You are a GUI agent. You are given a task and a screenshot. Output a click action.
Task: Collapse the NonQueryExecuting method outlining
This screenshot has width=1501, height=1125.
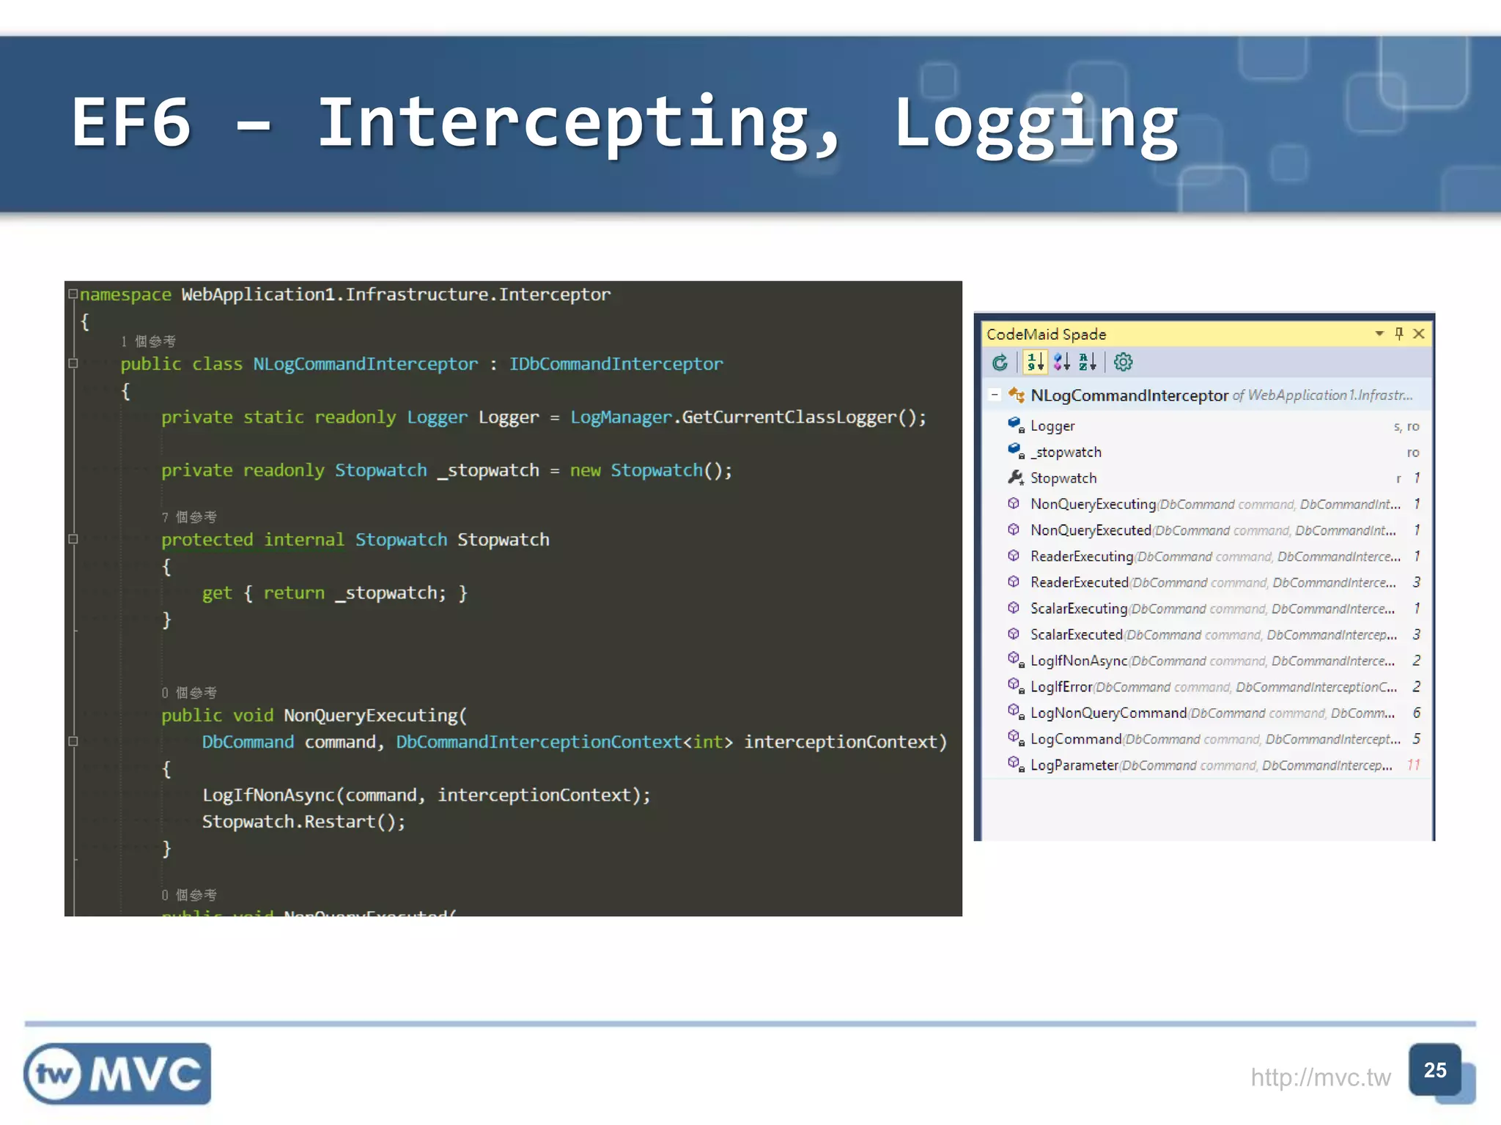coord(73,741)
